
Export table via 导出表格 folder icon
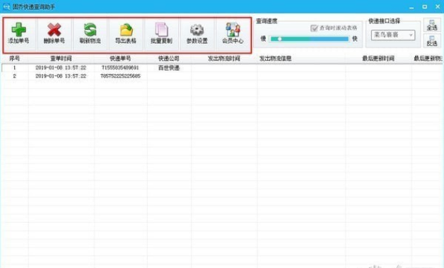[126, 30]
